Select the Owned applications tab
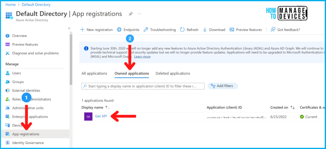 (x=132, y=73)
